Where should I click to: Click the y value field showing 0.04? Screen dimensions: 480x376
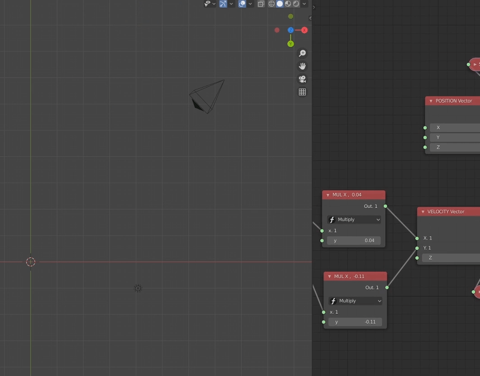pyautogui.click(x=354, y=240)
